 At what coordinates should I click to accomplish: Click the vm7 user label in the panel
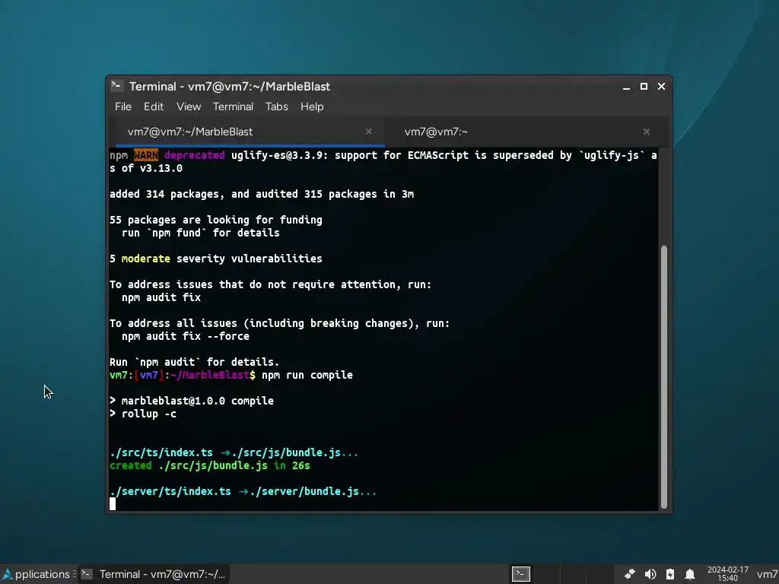tap(767, 575)
